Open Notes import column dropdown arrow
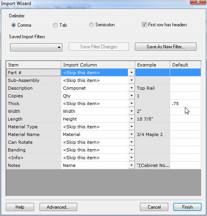 click(131, 165)
